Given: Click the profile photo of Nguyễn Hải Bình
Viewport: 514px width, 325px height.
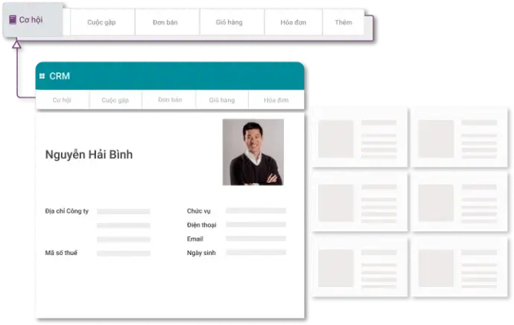Looking at the screenshot, I should click(x=253, y=152).
